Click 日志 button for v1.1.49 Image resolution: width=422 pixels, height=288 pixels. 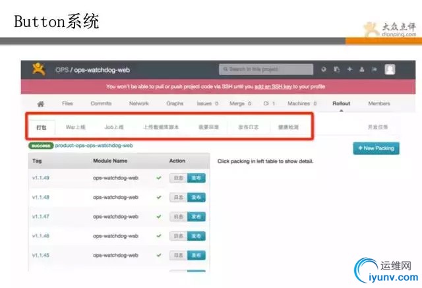179,178
